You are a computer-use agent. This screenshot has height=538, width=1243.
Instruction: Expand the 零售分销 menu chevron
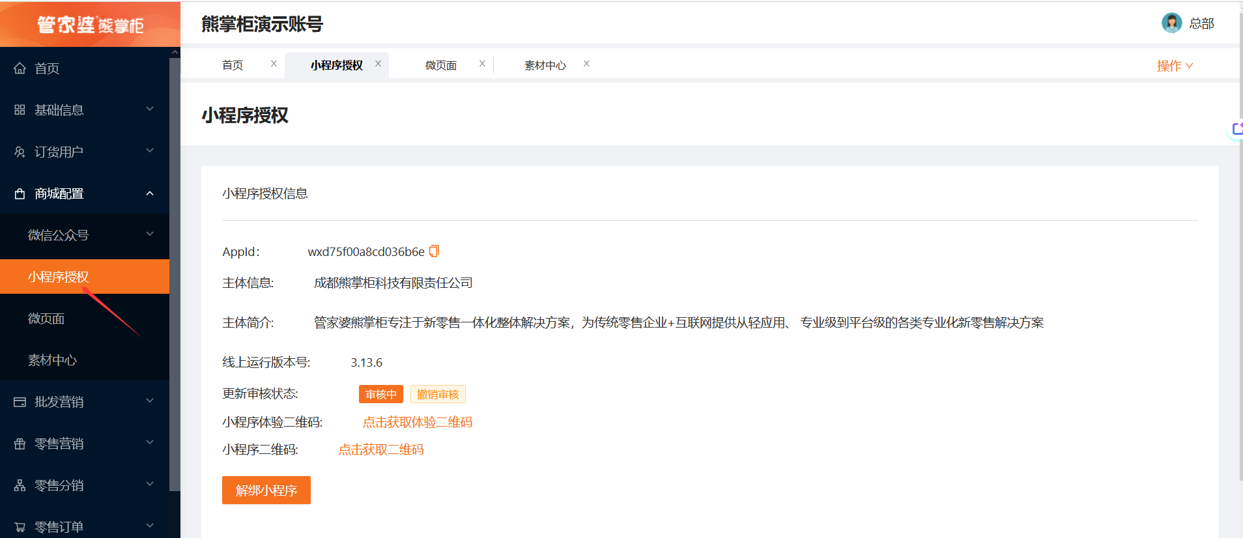[x=150, y=484]
